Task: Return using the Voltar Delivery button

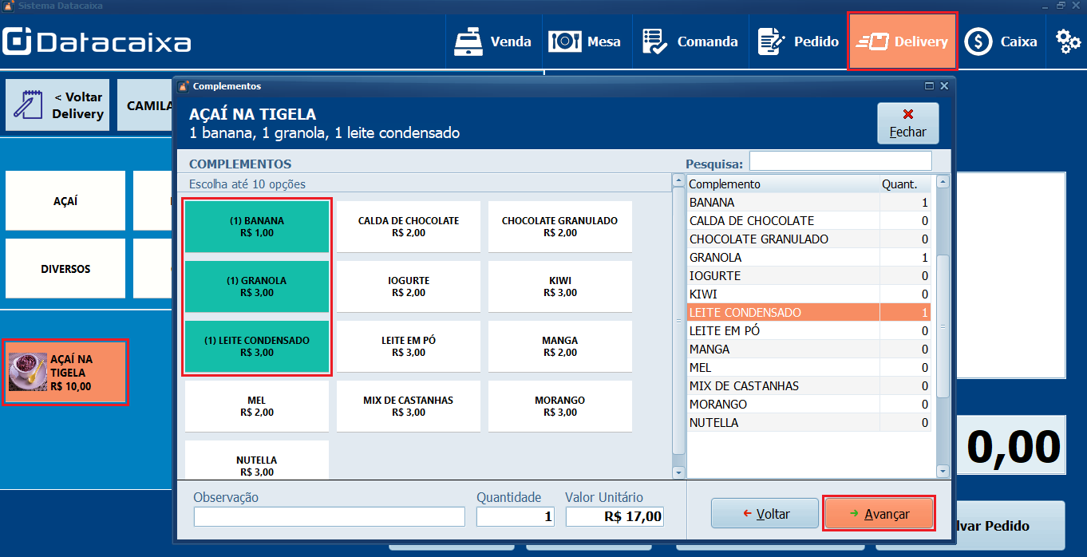Action: (57, 105)
